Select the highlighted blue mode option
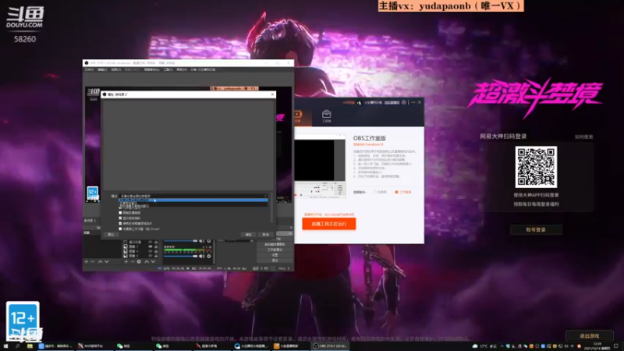The width and height of the screenshot is (624, 351). tap(193, 200)
